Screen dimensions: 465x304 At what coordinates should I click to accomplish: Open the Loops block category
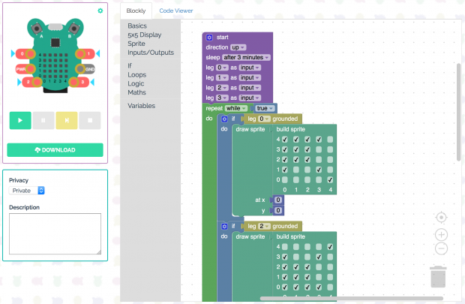click(x=136, y=74)
